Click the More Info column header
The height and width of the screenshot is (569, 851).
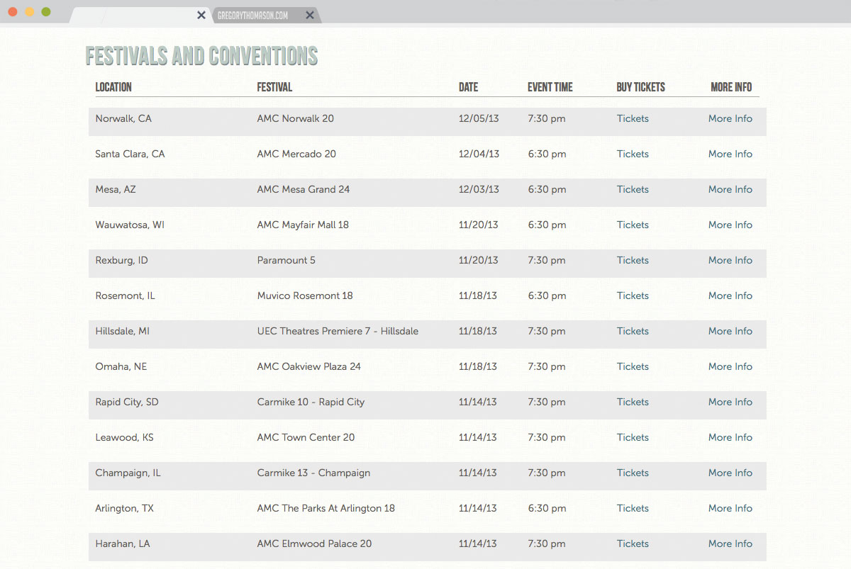click(x=731, y=87)
